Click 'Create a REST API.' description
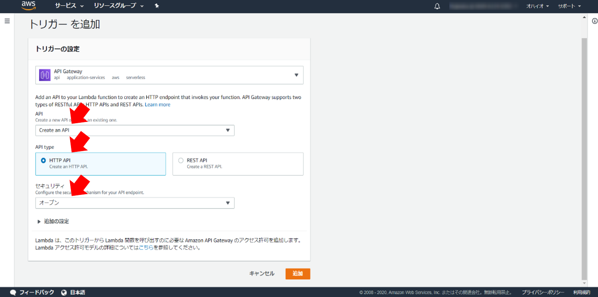 [205, 167]
